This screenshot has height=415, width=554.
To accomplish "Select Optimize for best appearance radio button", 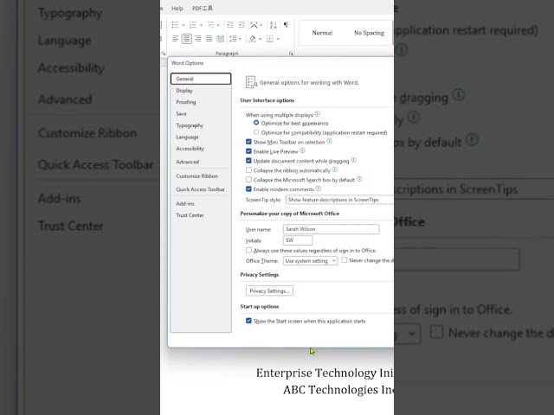I will (x=256, y=123).
